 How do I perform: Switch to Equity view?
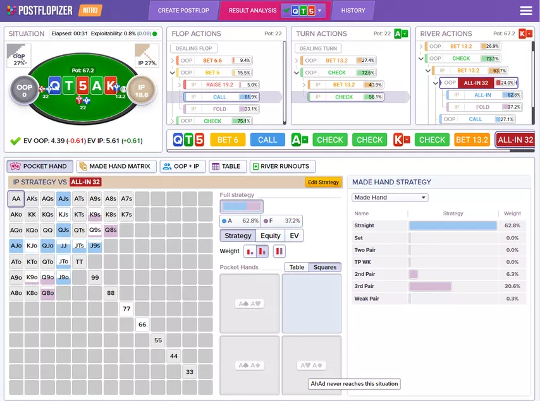(270, 236)
